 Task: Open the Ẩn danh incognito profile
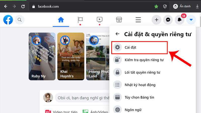pyautogui.click(x=182, y=6)
